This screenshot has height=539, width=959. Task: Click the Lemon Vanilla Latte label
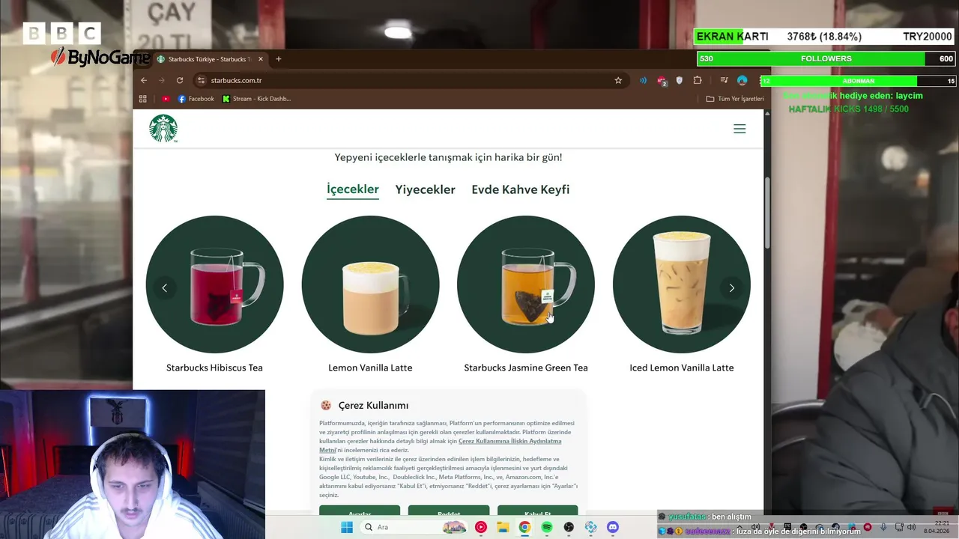(x=370, y=368)
